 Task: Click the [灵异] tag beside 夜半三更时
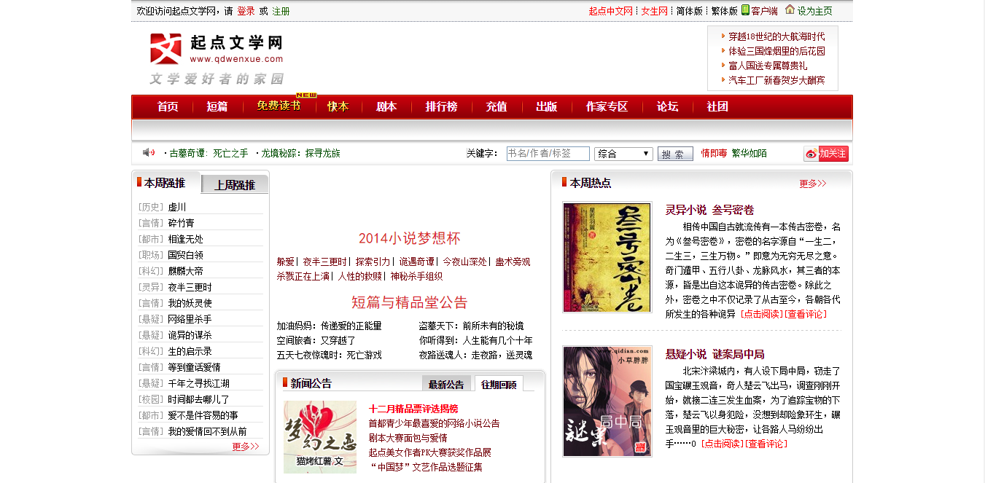point(151,287)
